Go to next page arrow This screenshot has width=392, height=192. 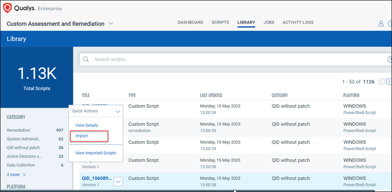389,82
